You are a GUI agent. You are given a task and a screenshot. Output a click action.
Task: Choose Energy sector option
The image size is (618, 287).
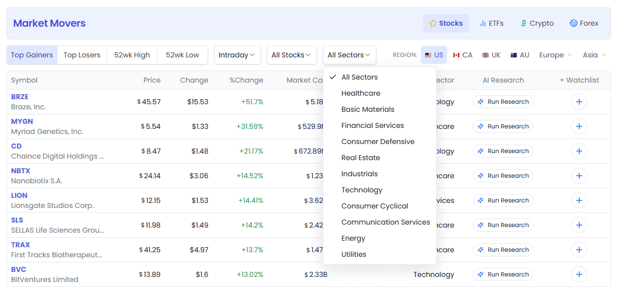coord(380,238)
